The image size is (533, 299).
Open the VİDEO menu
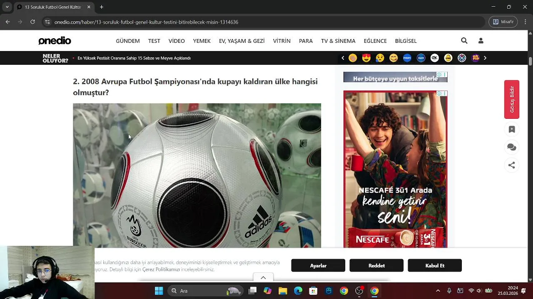tap(177, 41)
